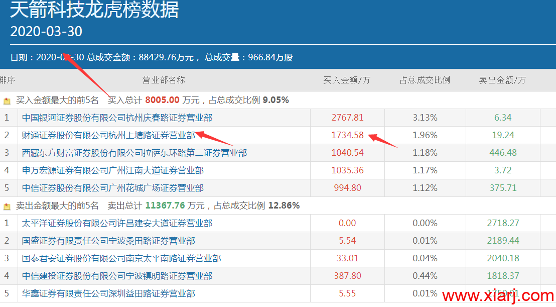Click the icon beside 买入金额最大的前5名
The image size is (556, 307).
7,101
